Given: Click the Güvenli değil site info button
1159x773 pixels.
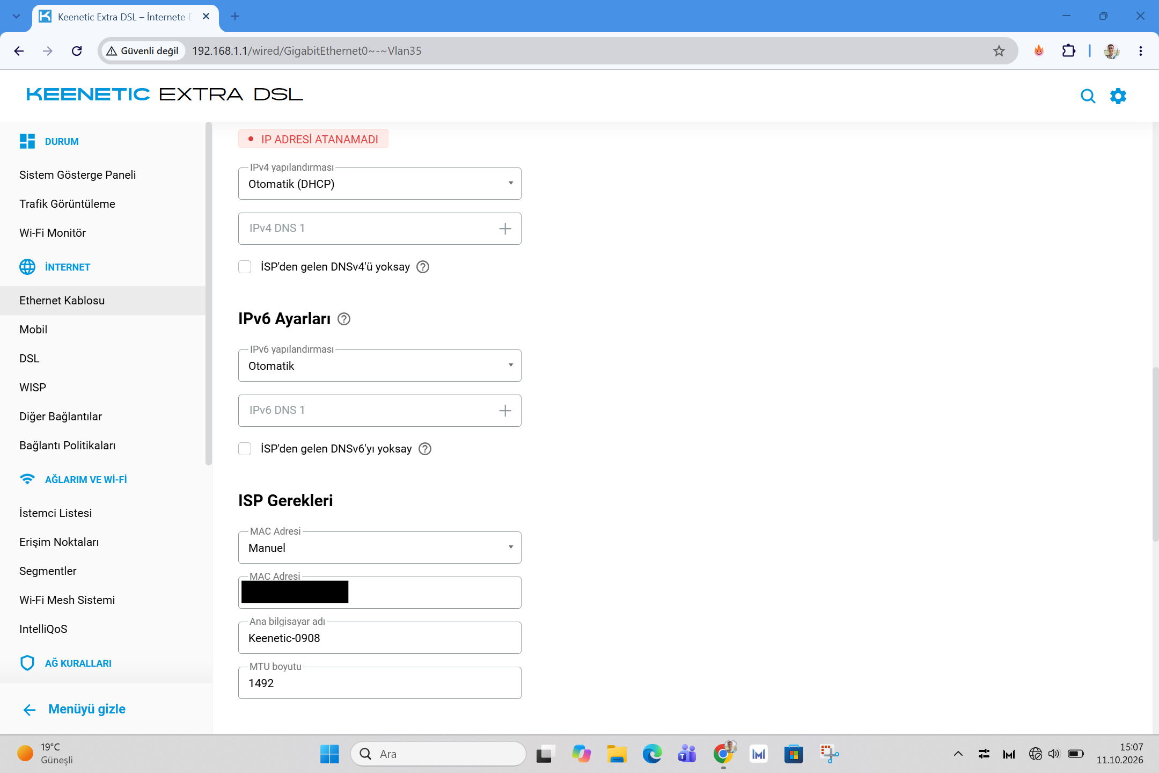Looking at the screenshot, I should click(143, 51).
